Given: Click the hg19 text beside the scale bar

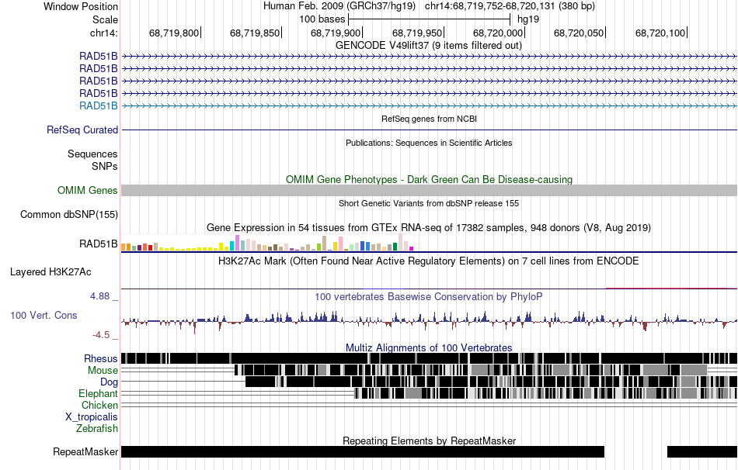Looking at the screenshot, I should tap(528, 19).
